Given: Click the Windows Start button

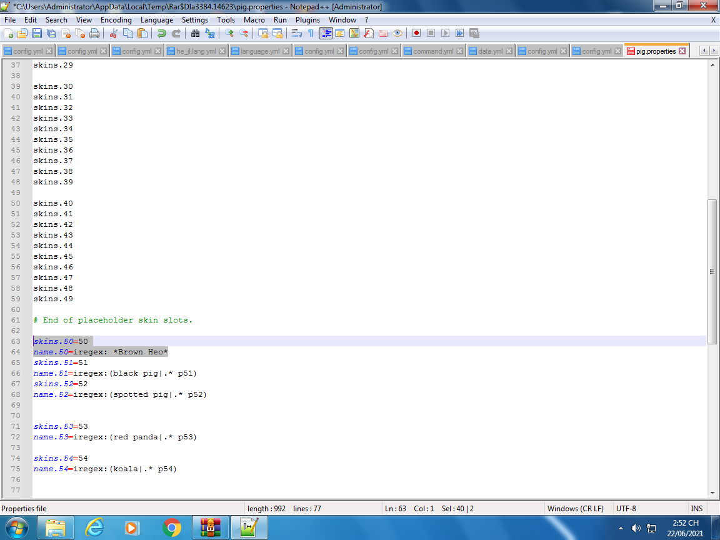Looking at the screenshot, I should point(16,528).
